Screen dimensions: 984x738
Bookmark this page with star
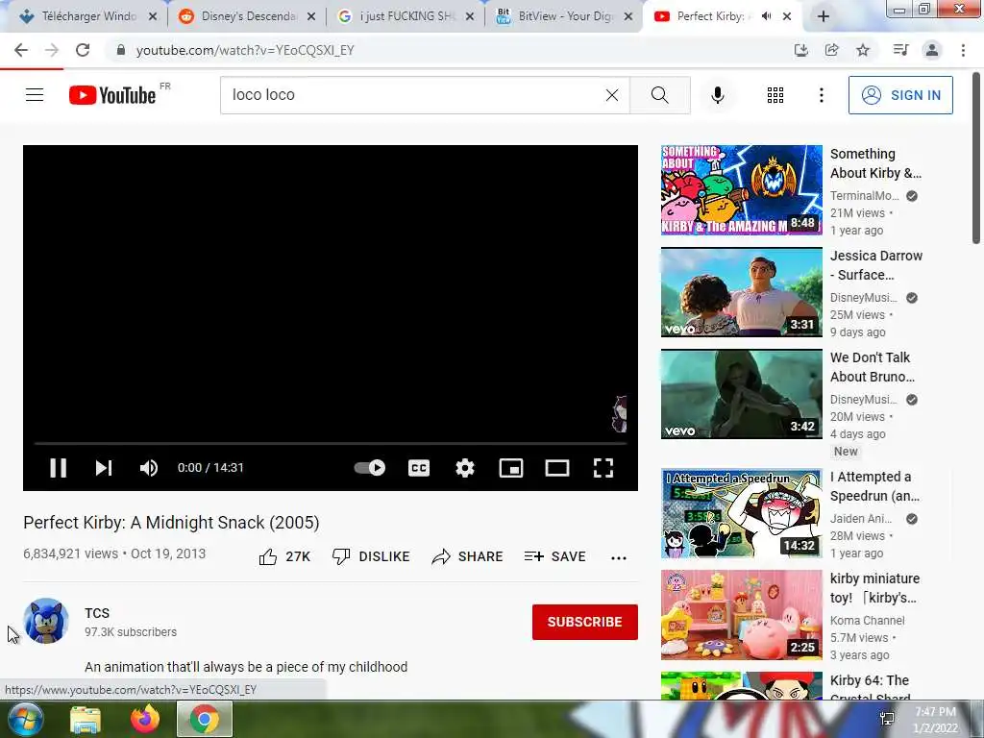[863, 50]
